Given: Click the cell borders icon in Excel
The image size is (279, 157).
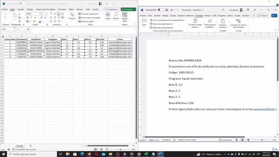Looking at the screenshot, I should click(x=27, y=21).
